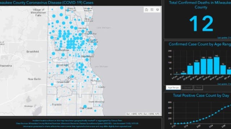This screenshot has width=231, height=129.
Task: Click the Village of Menomonee Falls label
Action: coord(38,13)
